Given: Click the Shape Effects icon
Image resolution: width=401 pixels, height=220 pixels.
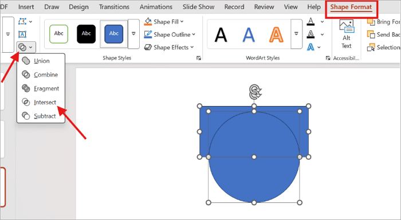Looking at the screenshot, I should coord(148,48).
